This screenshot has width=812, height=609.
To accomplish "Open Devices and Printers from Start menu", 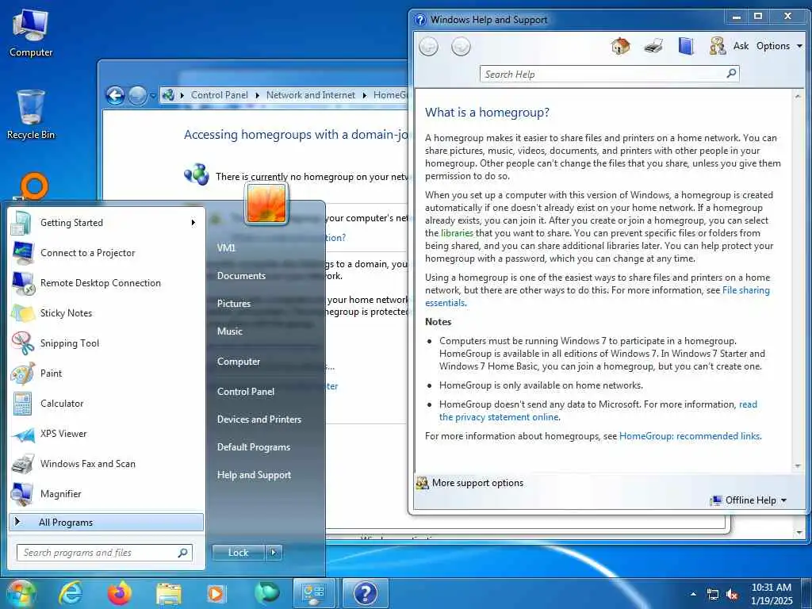I will pyautogui.click(x=259, y=419).
